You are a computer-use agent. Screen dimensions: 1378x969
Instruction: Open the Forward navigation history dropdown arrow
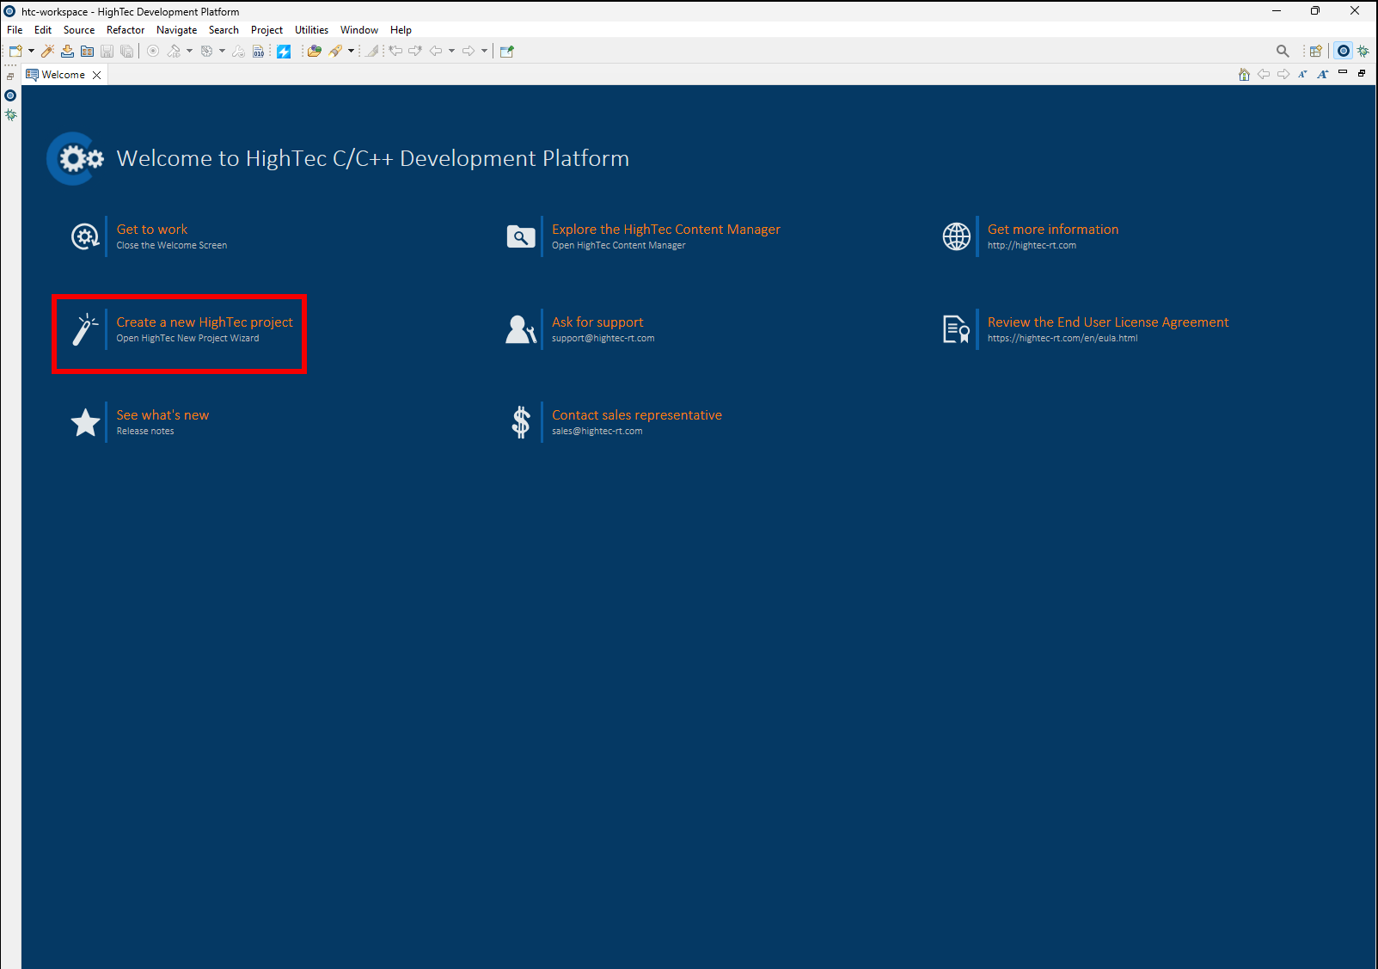pos(484,52)
